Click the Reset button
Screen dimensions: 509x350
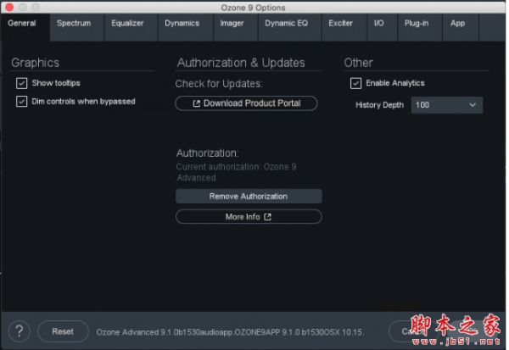[63, 331]
